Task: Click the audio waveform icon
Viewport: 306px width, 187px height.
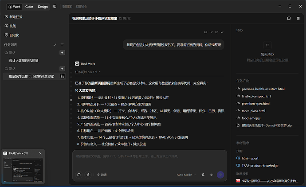Action: coord(212,175)
